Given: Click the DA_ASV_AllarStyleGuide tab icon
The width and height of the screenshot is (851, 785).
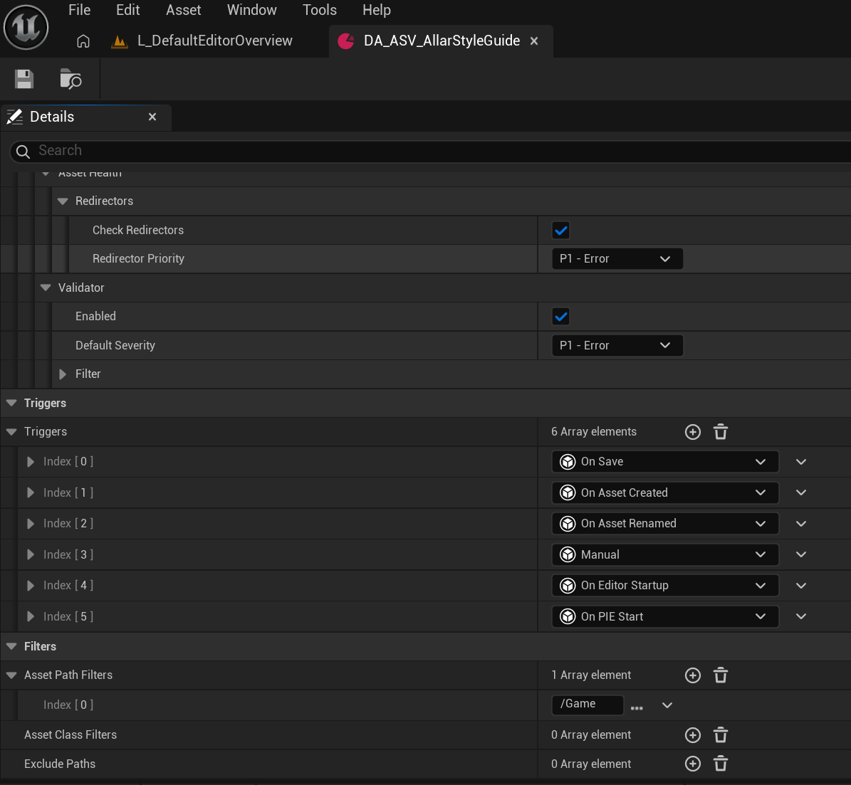Looking at the screenshot, I should coord(345,41).
